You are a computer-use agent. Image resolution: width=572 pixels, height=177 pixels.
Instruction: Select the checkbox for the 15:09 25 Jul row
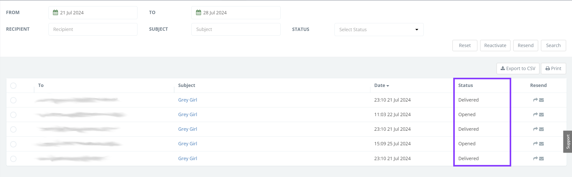(x=13, y=144)
